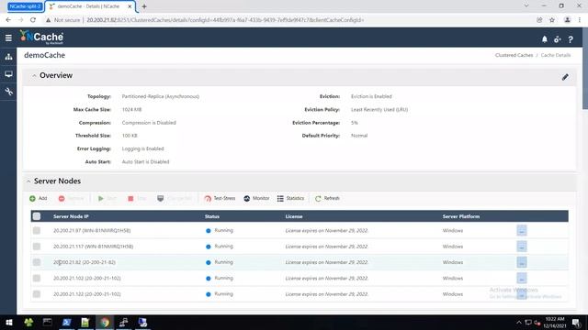The width and height of the screenshot is (588, 330).
Task: Edit the Overview with pencil icon
Action: pyautogui.click(x=565, y=77)
